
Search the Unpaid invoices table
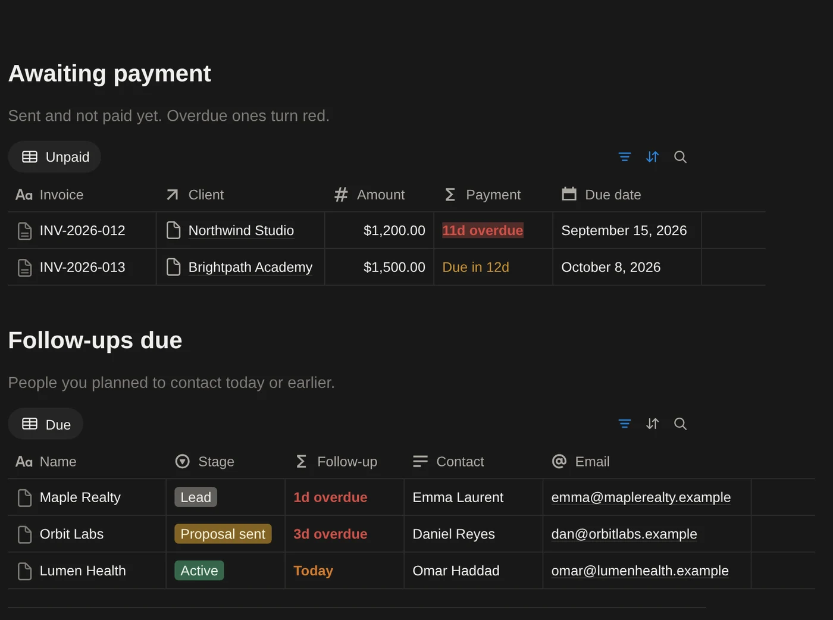680,157
